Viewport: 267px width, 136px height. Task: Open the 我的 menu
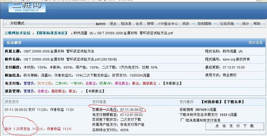[186, 24]
